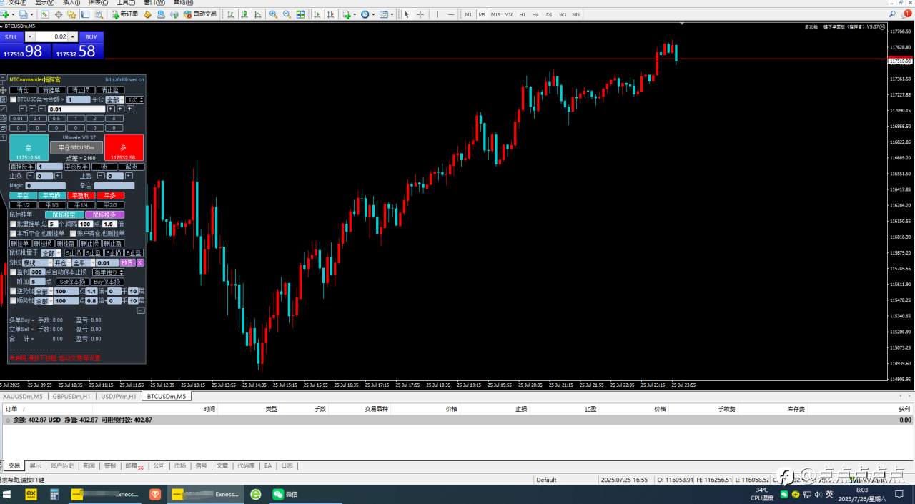Open the calculator taskbar icon
Image resolution: width=915 pixels, height=504 pixels.
(x=54, y=494)
